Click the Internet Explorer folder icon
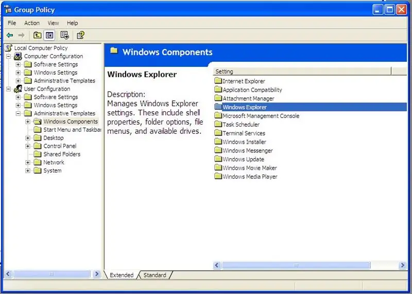412x294 pixels. [218, 81]
